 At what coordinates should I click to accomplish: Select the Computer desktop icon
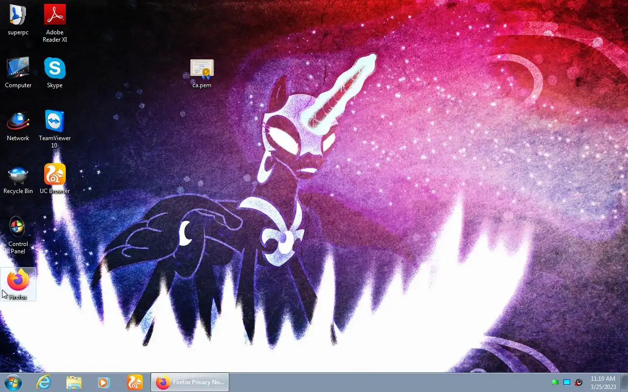click(18, 73)
